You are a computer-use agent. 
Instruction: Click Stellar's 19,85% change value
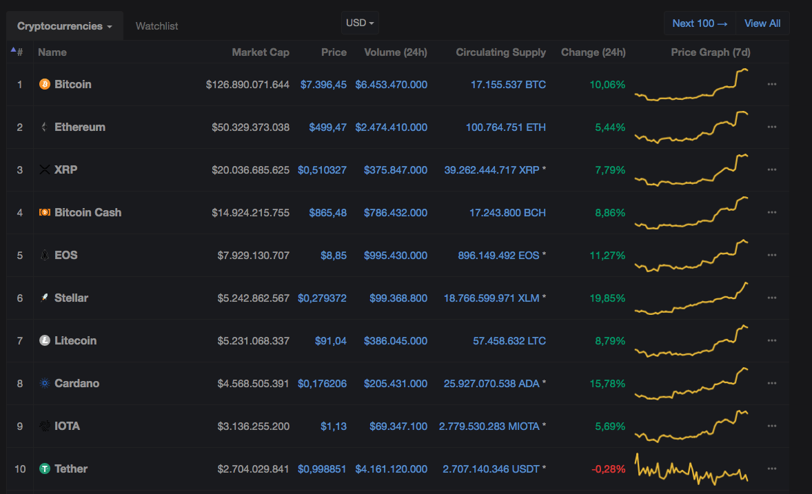pos(607,298)
